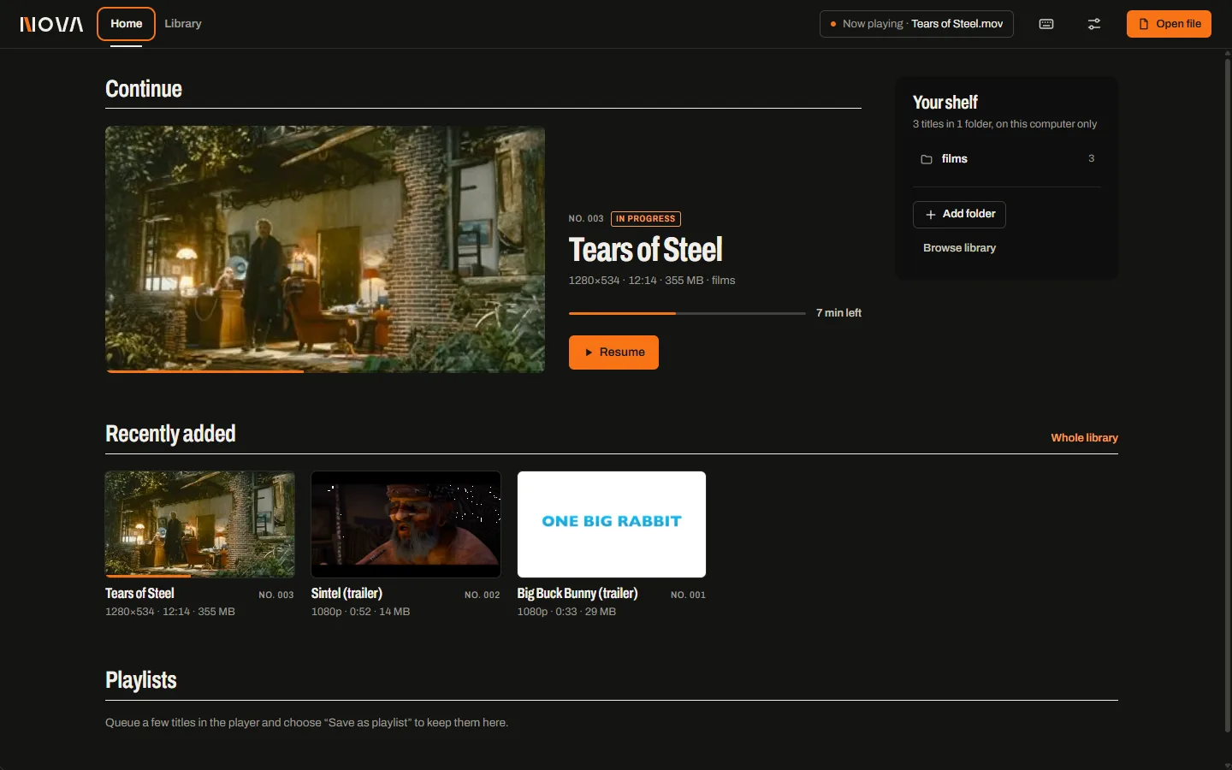Click the large Tears of Steel heading

pyautogui.click(x=646, y=250)
